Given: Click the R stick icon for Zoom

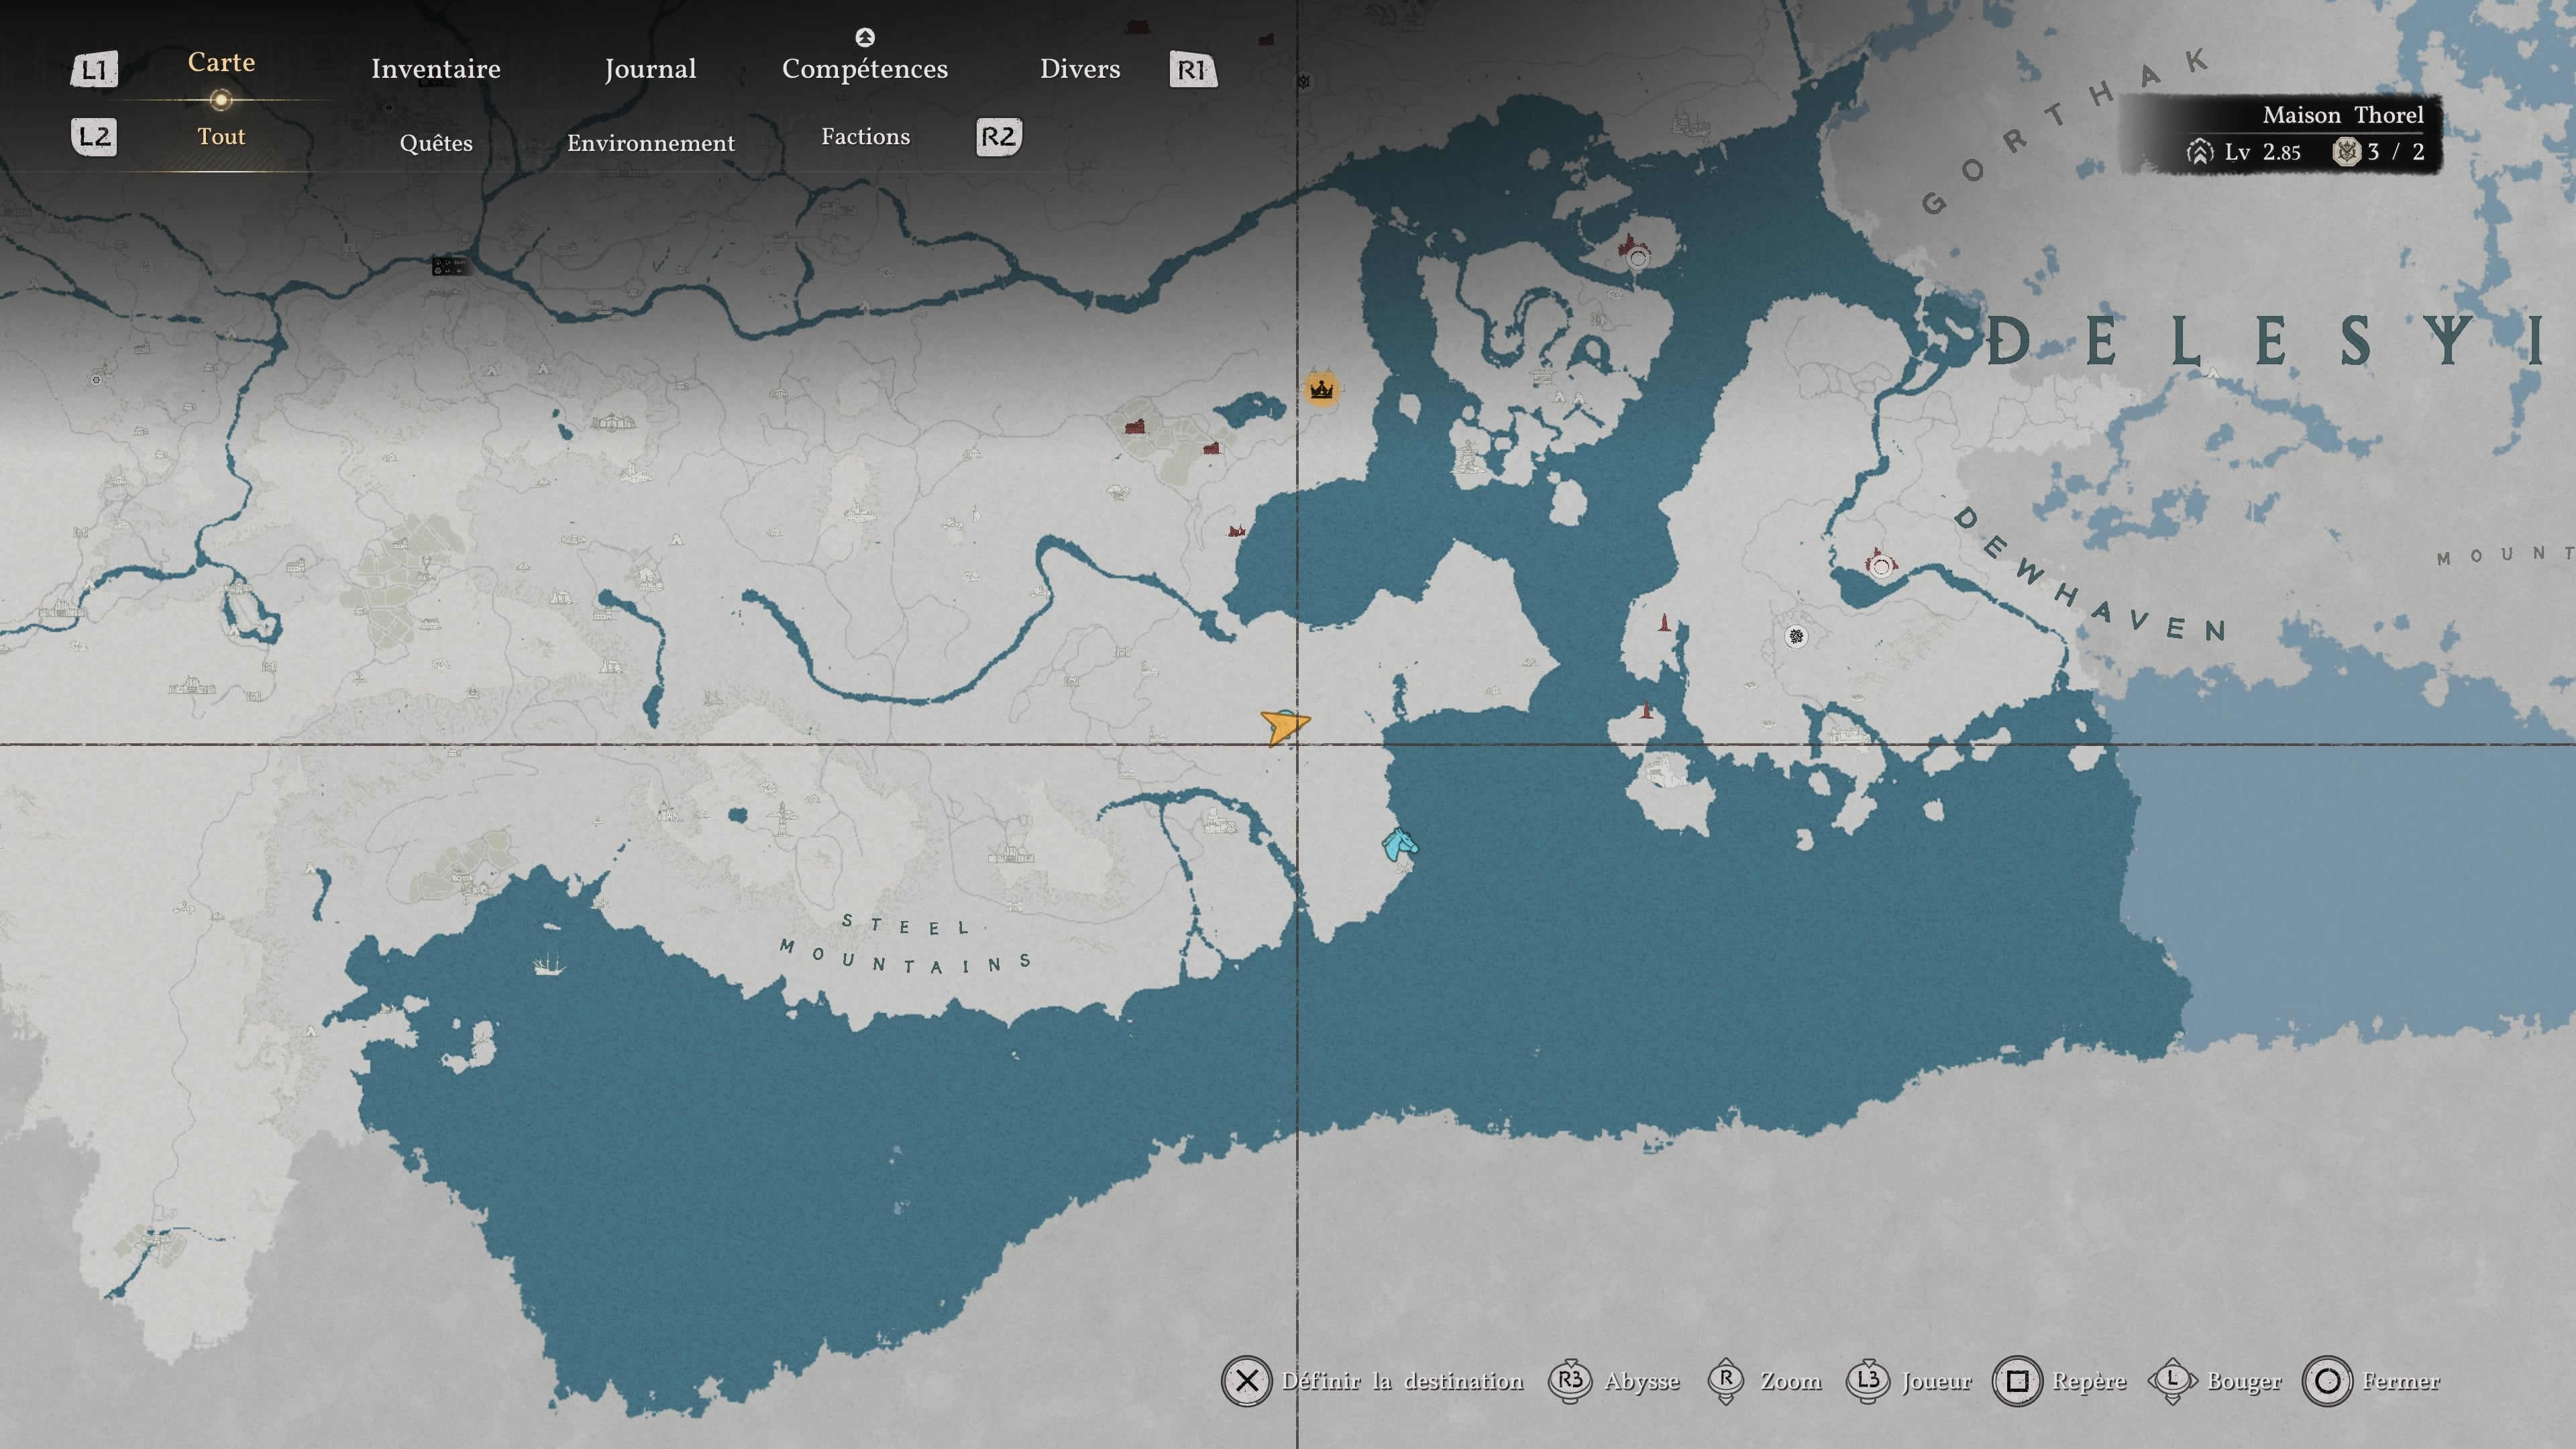Looking at the screenshot, I should pyautogui.click(x=1726, y=1381).
